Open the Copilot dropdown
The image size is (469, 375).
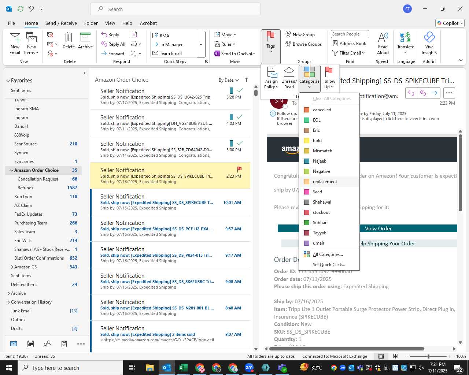click(450, 23)
